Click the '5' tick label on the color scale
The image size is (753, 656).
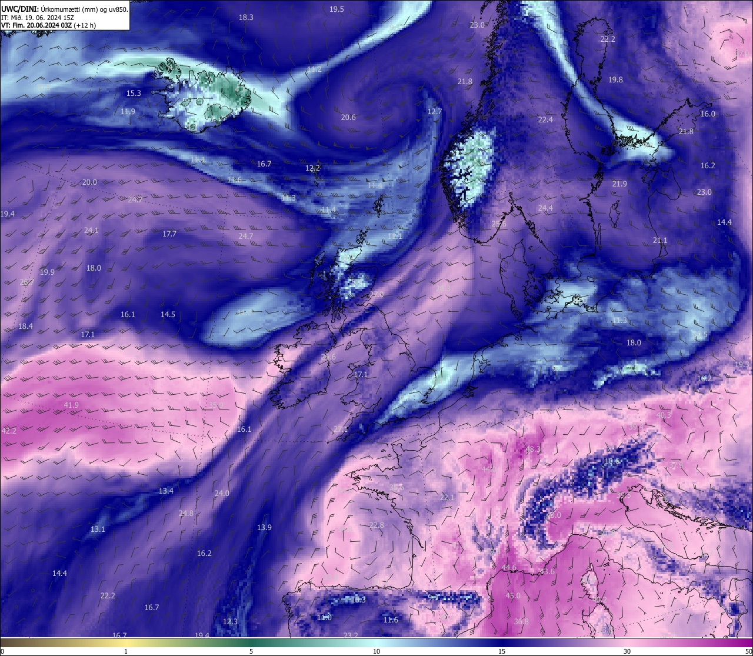(251, 651)
